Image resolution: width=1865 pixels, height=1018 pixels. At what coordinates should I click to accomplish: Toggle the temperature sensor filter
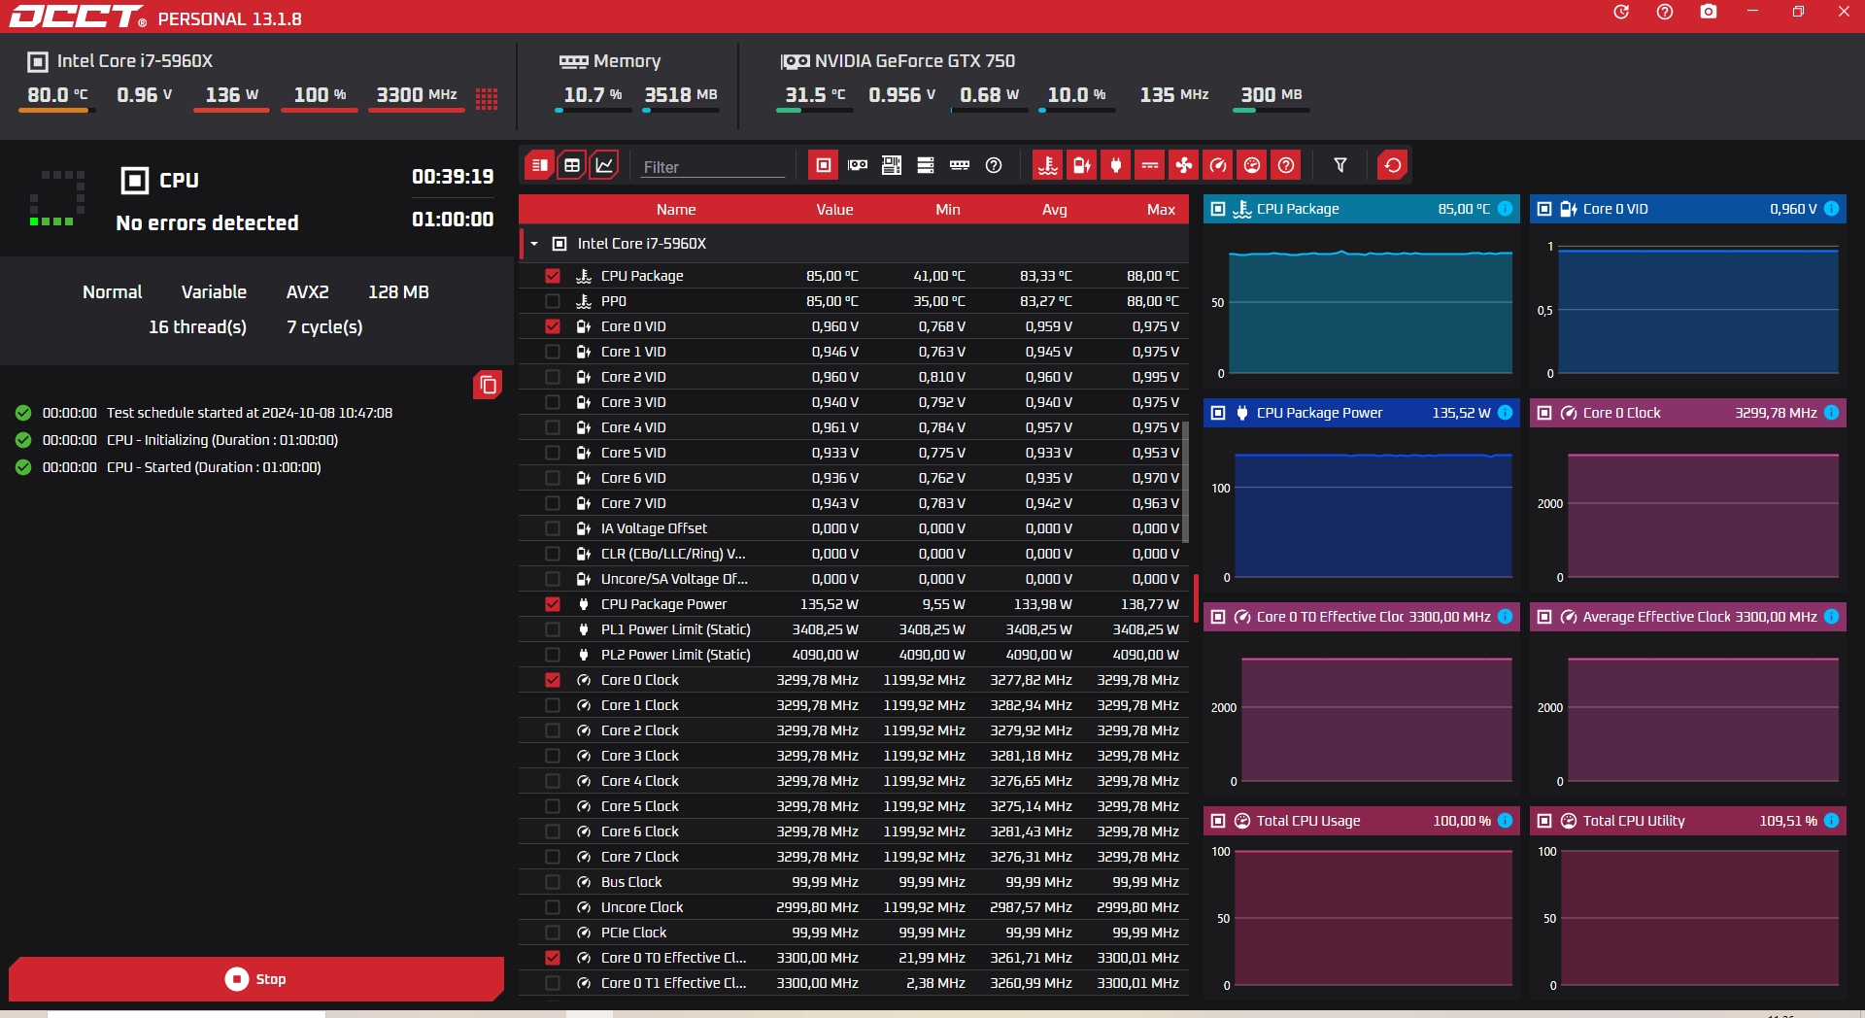pos(1048,165)
